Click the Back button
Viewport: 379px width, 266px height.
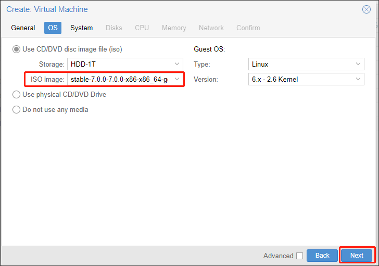322,256
